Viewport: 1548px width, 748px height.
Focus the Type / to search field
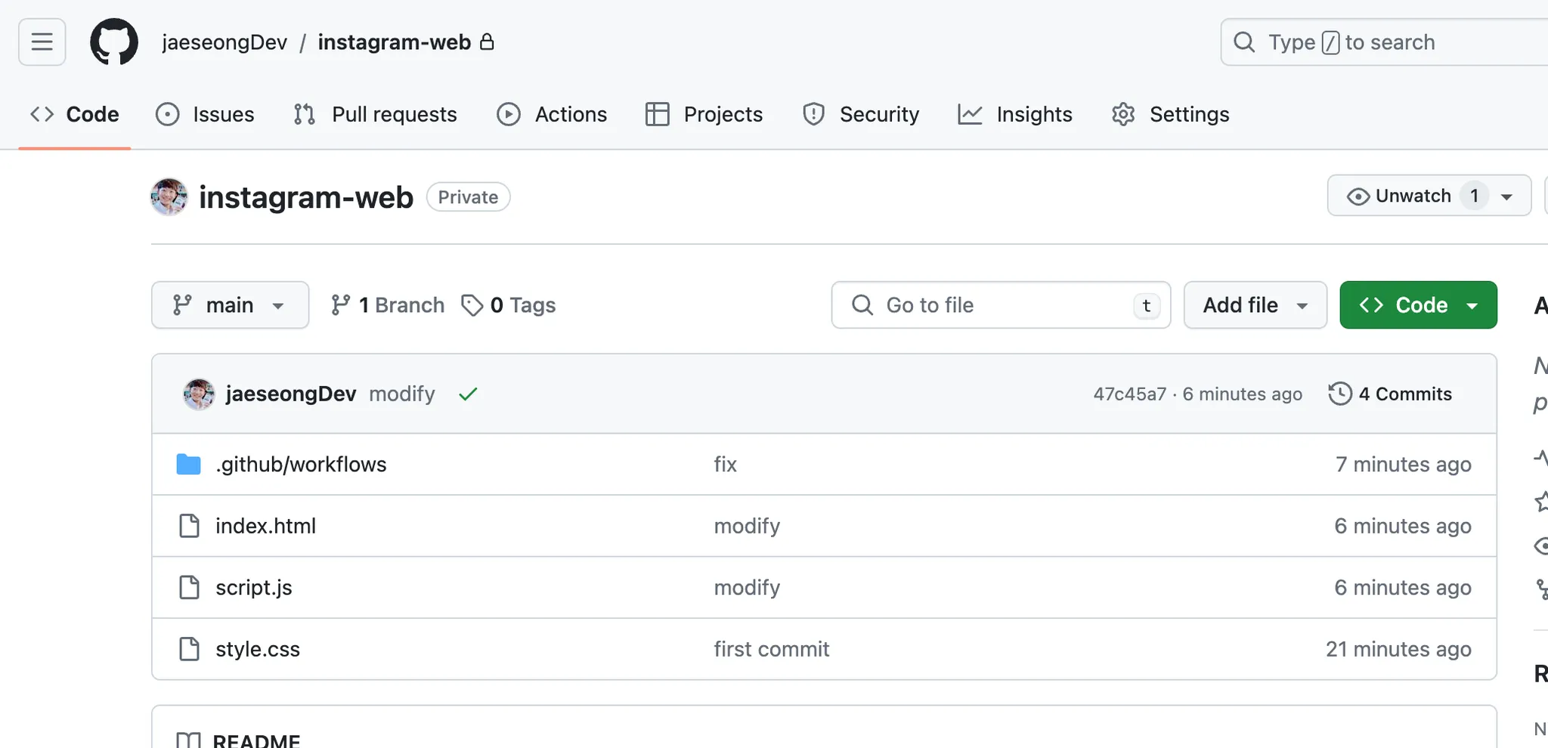pos(1384,42)
